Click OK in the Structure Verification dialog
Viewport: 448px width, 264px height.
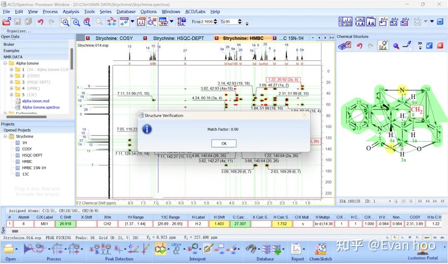coord(224,143)
